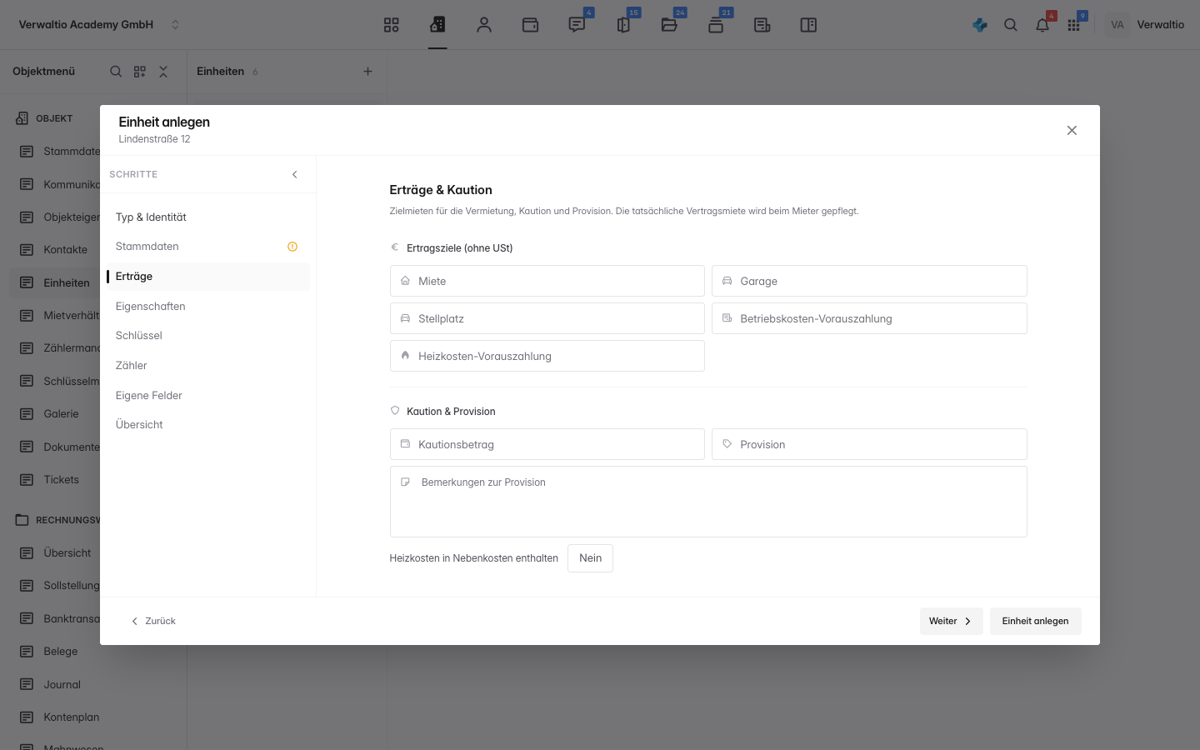The image size is (1200, 750).
Task: Click the plus icon beside Einheiten header
Action: [367, 72]
